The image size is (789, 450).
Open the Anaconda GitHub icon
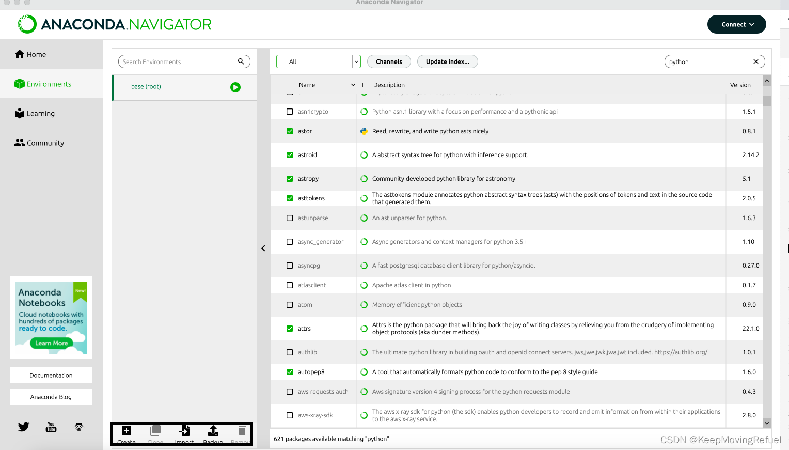[78, 427]
